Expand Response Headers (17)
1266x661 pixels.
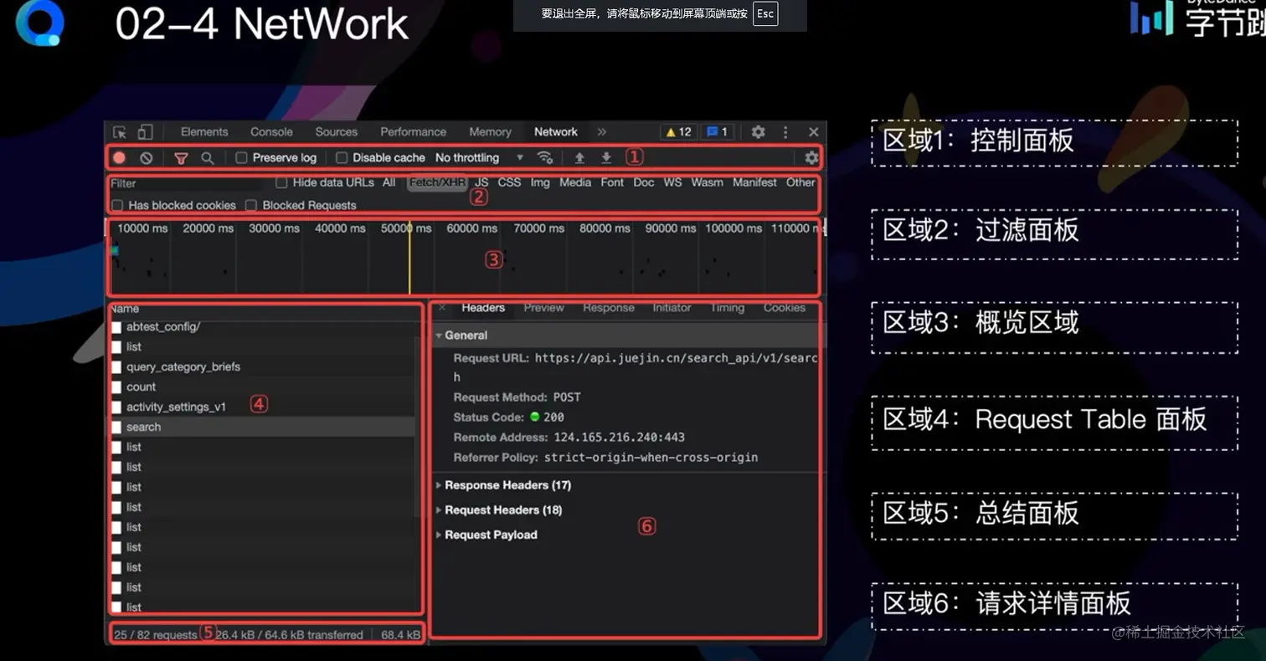[504, 485]
